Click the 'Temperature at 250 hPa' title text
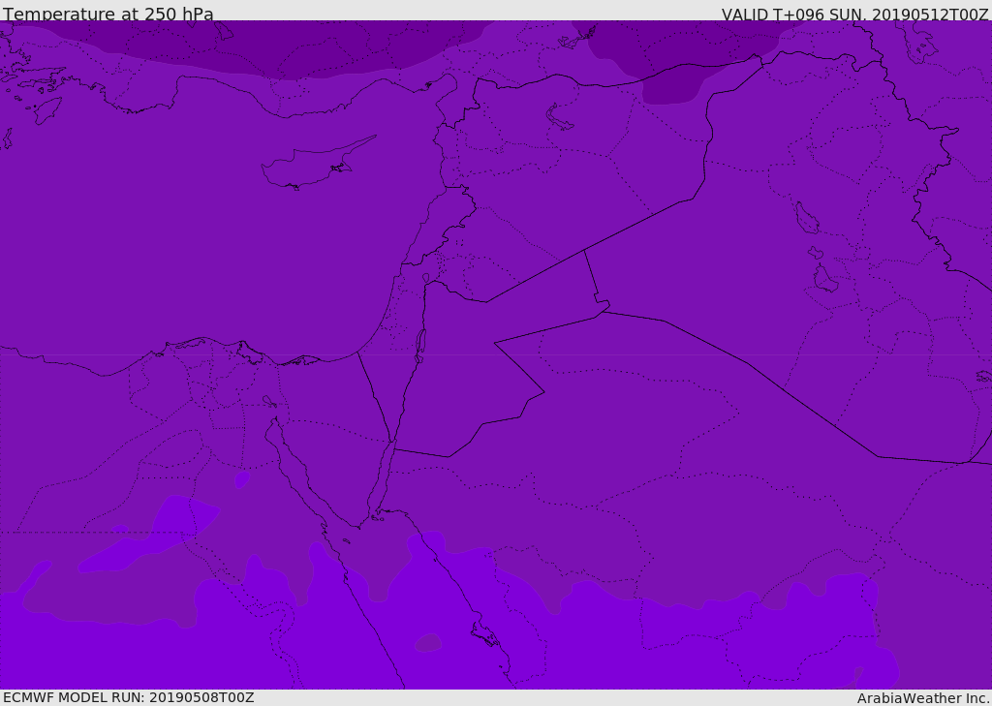Screen dimensions: 992x706 tap(108, 14)
